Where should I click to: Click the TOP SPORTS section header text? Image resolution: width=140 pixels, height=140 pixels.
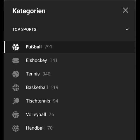[24, 29]
